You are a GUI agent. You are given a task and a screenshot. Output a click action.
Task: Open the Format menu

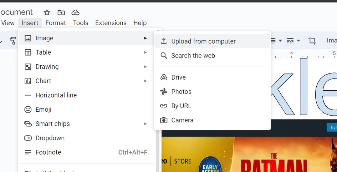coord(56,23)
